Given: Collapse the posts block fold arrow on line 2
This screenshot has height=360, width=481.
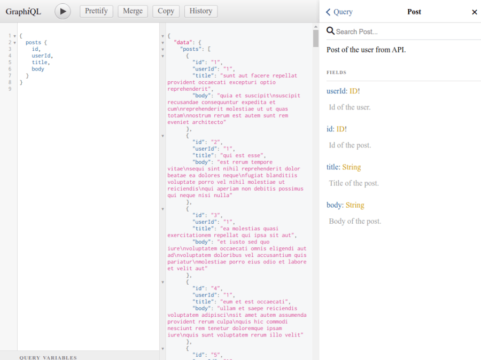Looking at the screenshot, I should [14, 43].
